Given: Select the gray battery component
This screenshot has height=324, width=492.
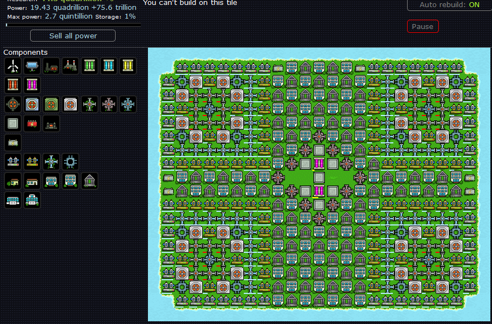Looking at the screenshot, I should [x=13, y=143].
